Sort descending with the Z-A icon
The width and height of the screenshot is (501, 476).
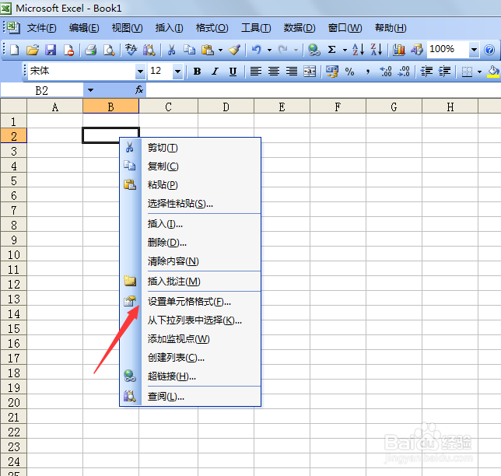(377, 50)
